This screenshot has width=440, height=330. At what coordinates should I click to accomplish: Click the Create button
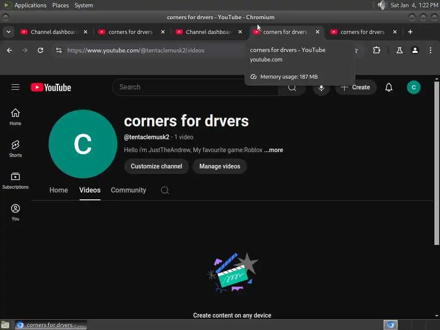(355, 87)
